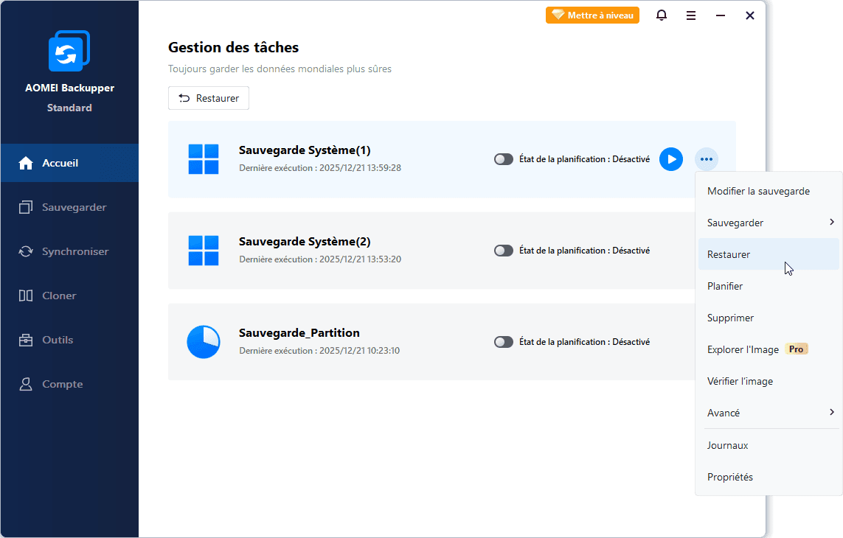Open the Cloner section in sidebar

pyautogui.click(x=59, y=296)
